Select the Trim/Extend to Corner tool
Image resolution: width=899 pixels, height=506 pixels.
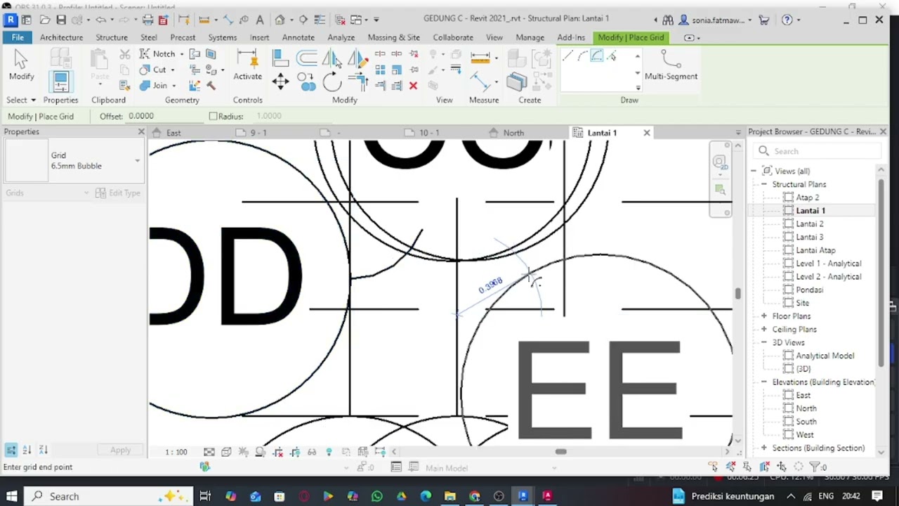tap(358, 82)
